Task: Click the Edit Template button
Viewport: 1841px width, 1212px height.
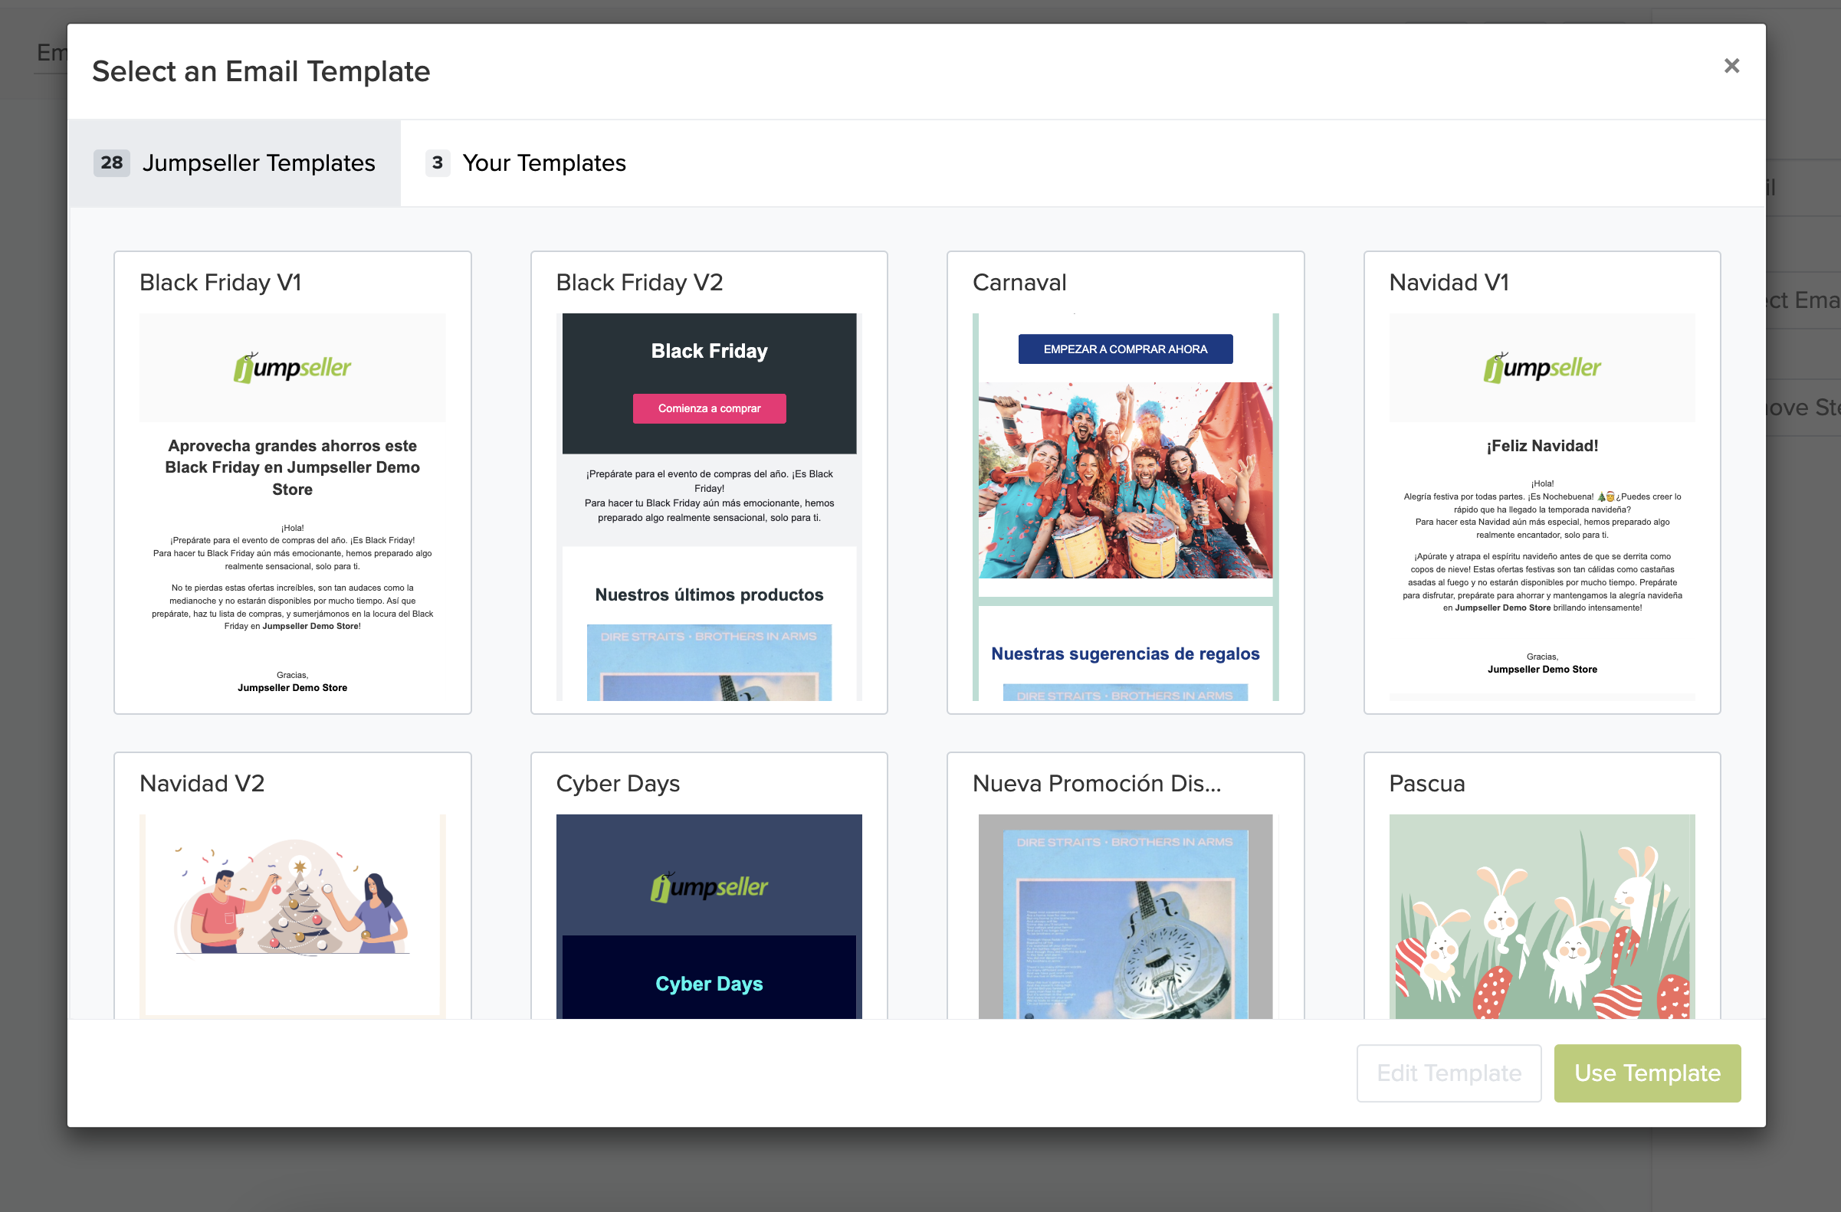Action: tap(1448, 1073)
